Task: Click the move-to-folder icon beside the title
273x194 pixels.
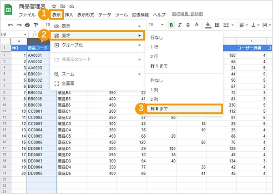Action: point(63,6)
